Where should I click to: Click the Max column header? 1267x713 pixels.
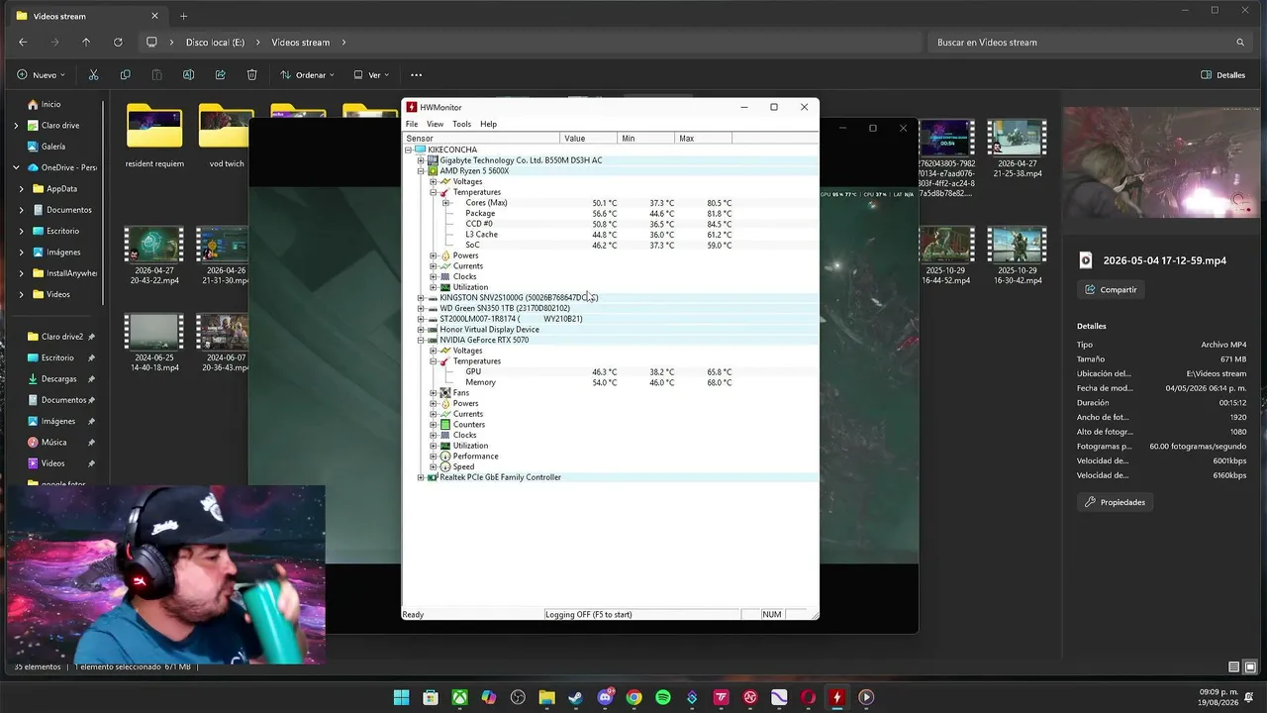click(x=704, y=139)
